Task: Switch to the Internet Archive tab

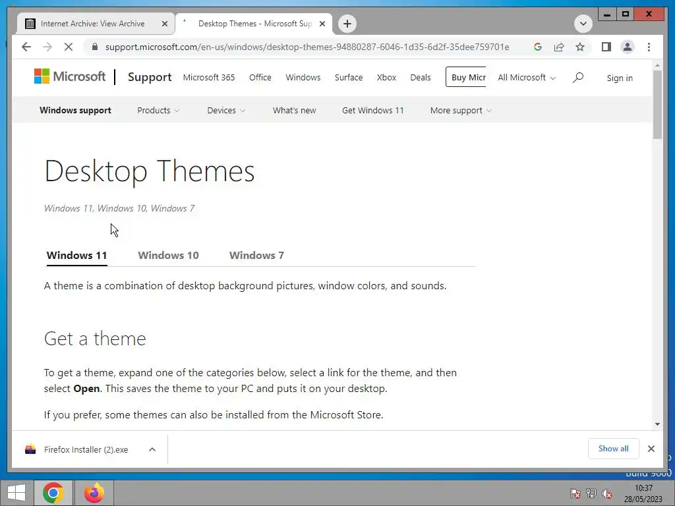Action: coord(96,24)
